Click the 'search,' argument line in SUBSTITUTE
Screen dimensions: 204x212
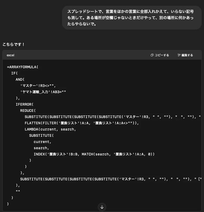[x=41, y=148]
